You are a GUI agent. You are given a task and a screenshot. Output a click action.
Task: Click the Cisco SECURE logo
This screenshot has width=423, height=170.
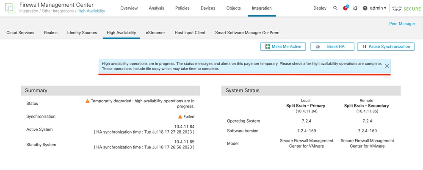(406, 8)
